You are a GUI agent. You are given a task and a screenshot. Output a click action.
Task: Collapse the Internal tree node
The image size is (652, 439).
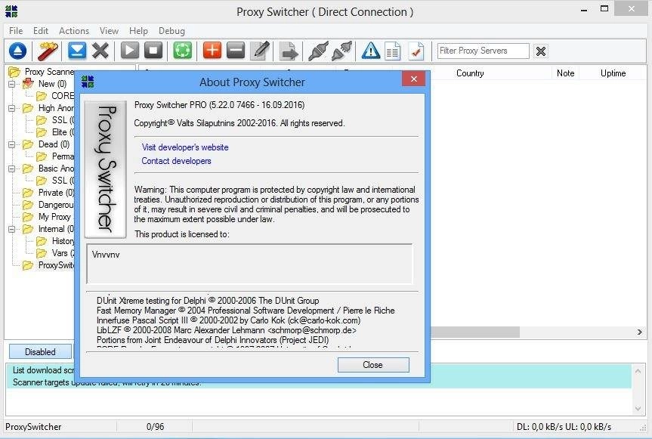pos(12,229)
